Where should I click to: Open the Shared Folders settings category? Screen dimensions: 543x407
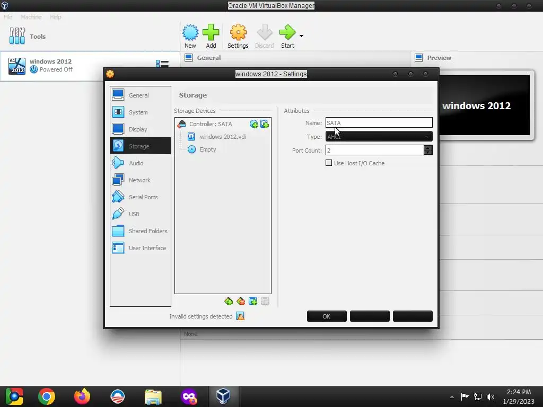click(140, 231)
